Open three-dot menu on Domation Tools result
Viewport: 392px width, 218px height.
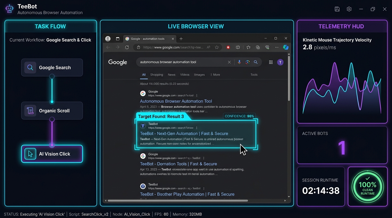[x=204, y=158]
